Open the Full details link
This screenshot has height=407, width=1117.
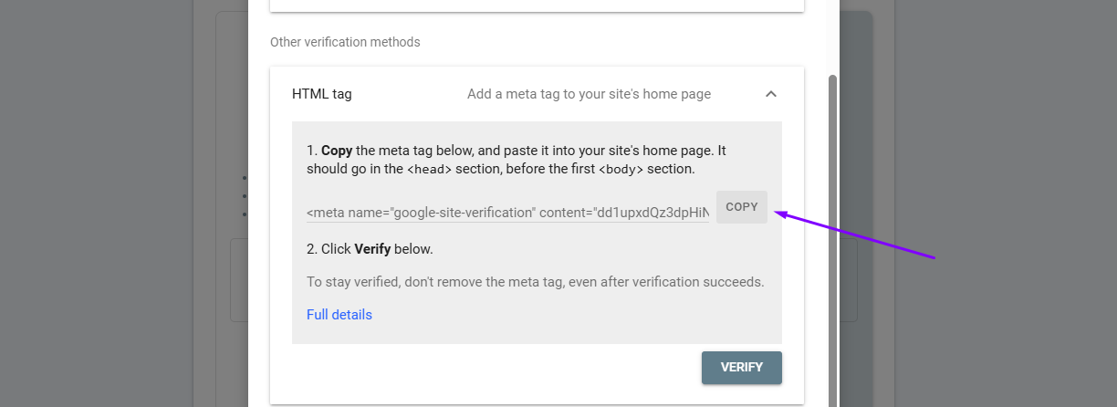click(x=339, y=315)
